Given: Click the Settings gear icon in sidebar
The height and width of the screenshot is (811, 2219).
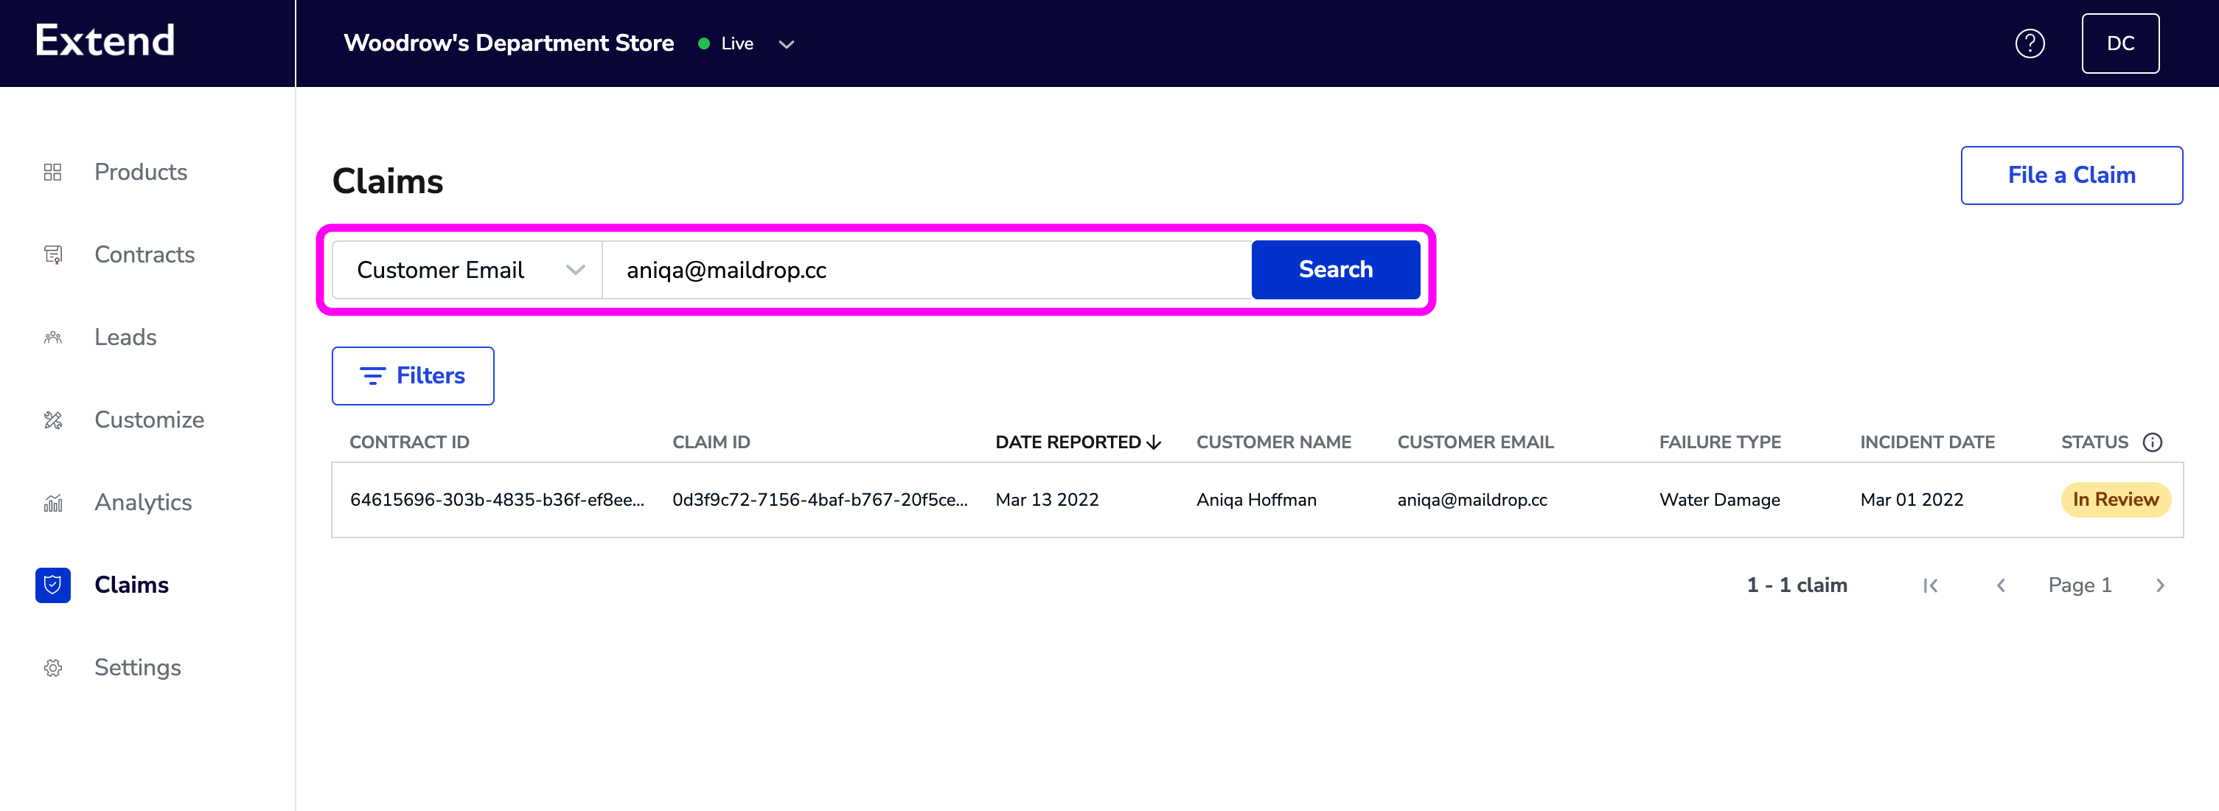Looking at the screenshot, I should [x=52, y=668].
